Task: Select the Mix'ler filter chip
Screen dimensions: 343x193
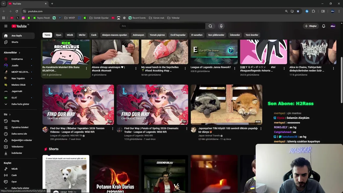Action: (x=82, y=35)
